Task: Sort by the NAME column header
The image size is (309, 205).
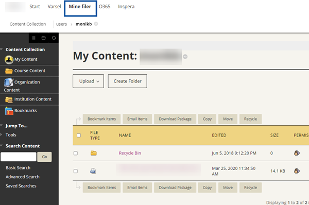Action: pos(125,135)
